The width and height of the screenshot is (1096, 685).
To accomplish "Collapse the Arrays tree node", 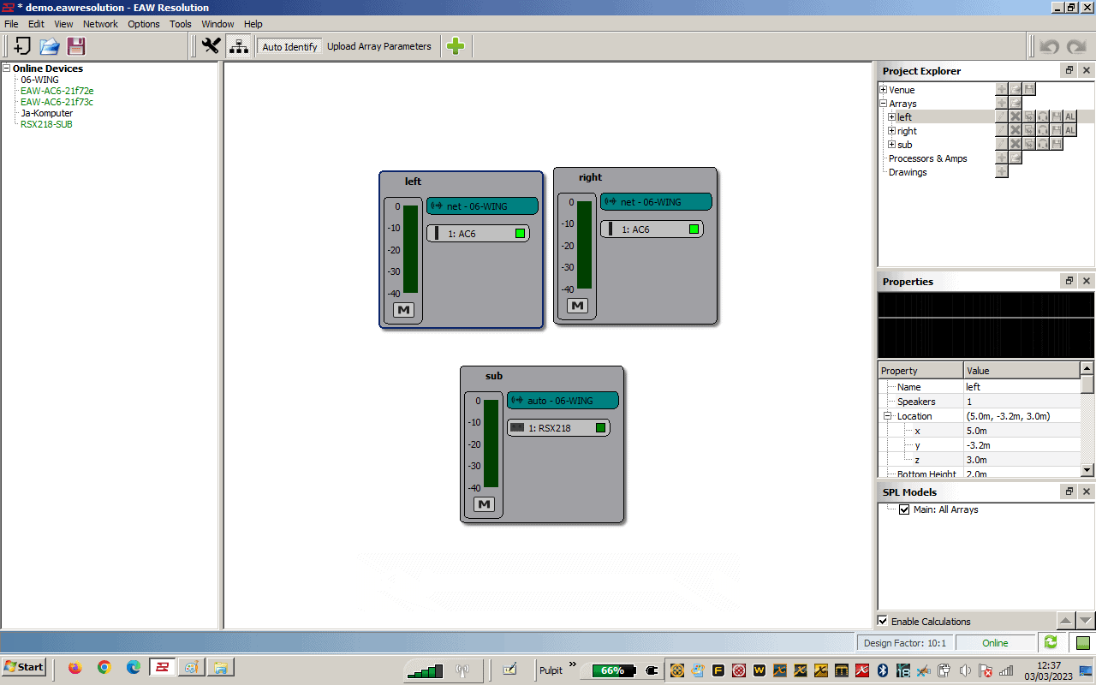I will pos(883,104).
